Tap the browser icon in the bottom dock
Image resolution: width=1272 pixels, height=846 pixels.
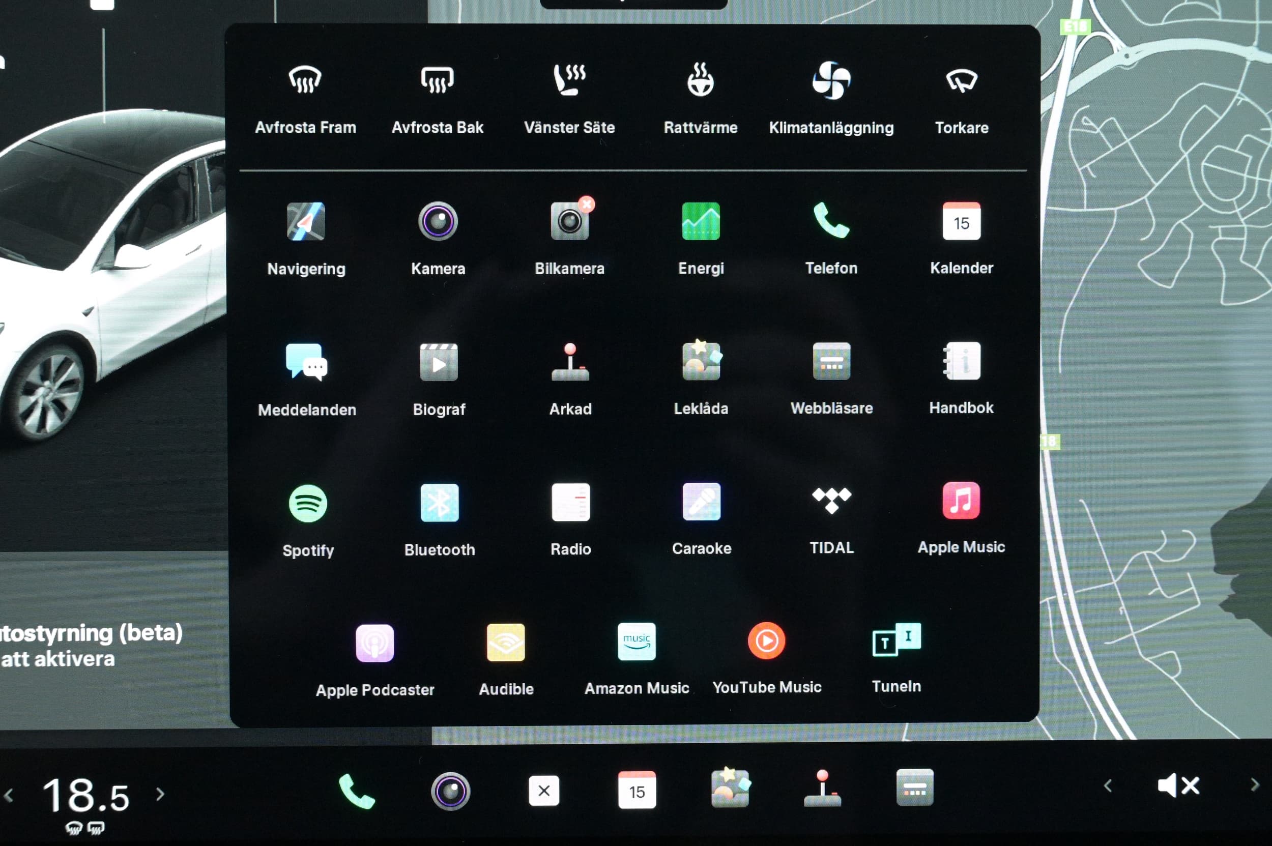click(915, 787)
